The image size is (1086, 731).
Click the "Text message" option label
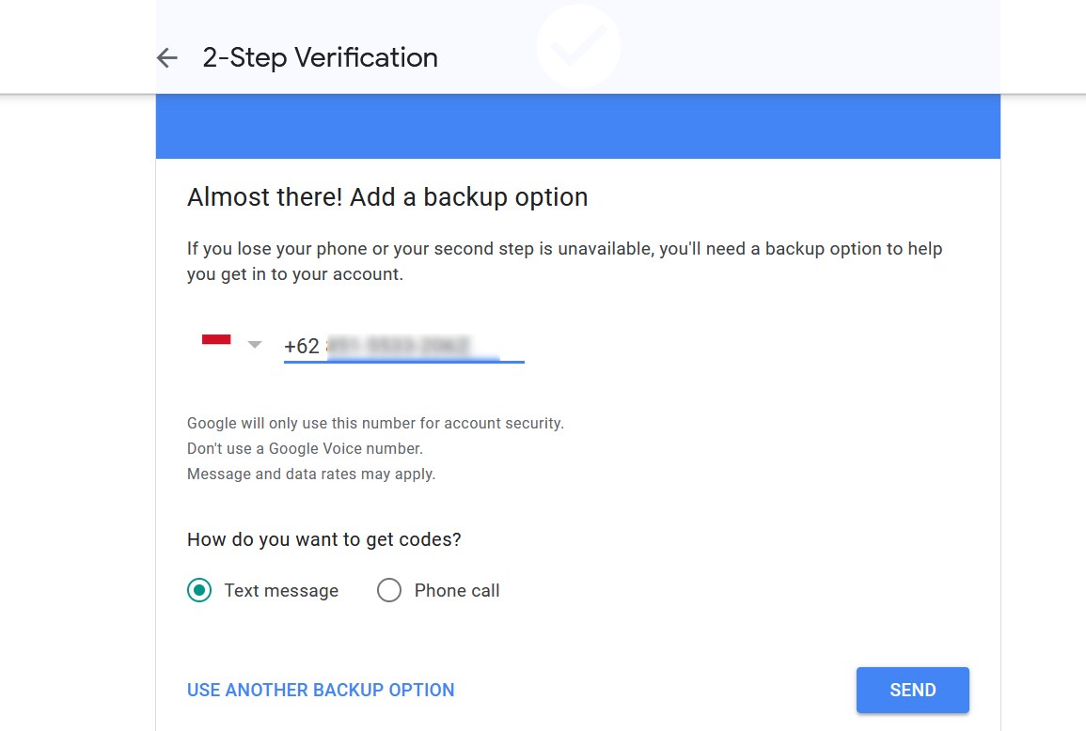click(281, 591)
